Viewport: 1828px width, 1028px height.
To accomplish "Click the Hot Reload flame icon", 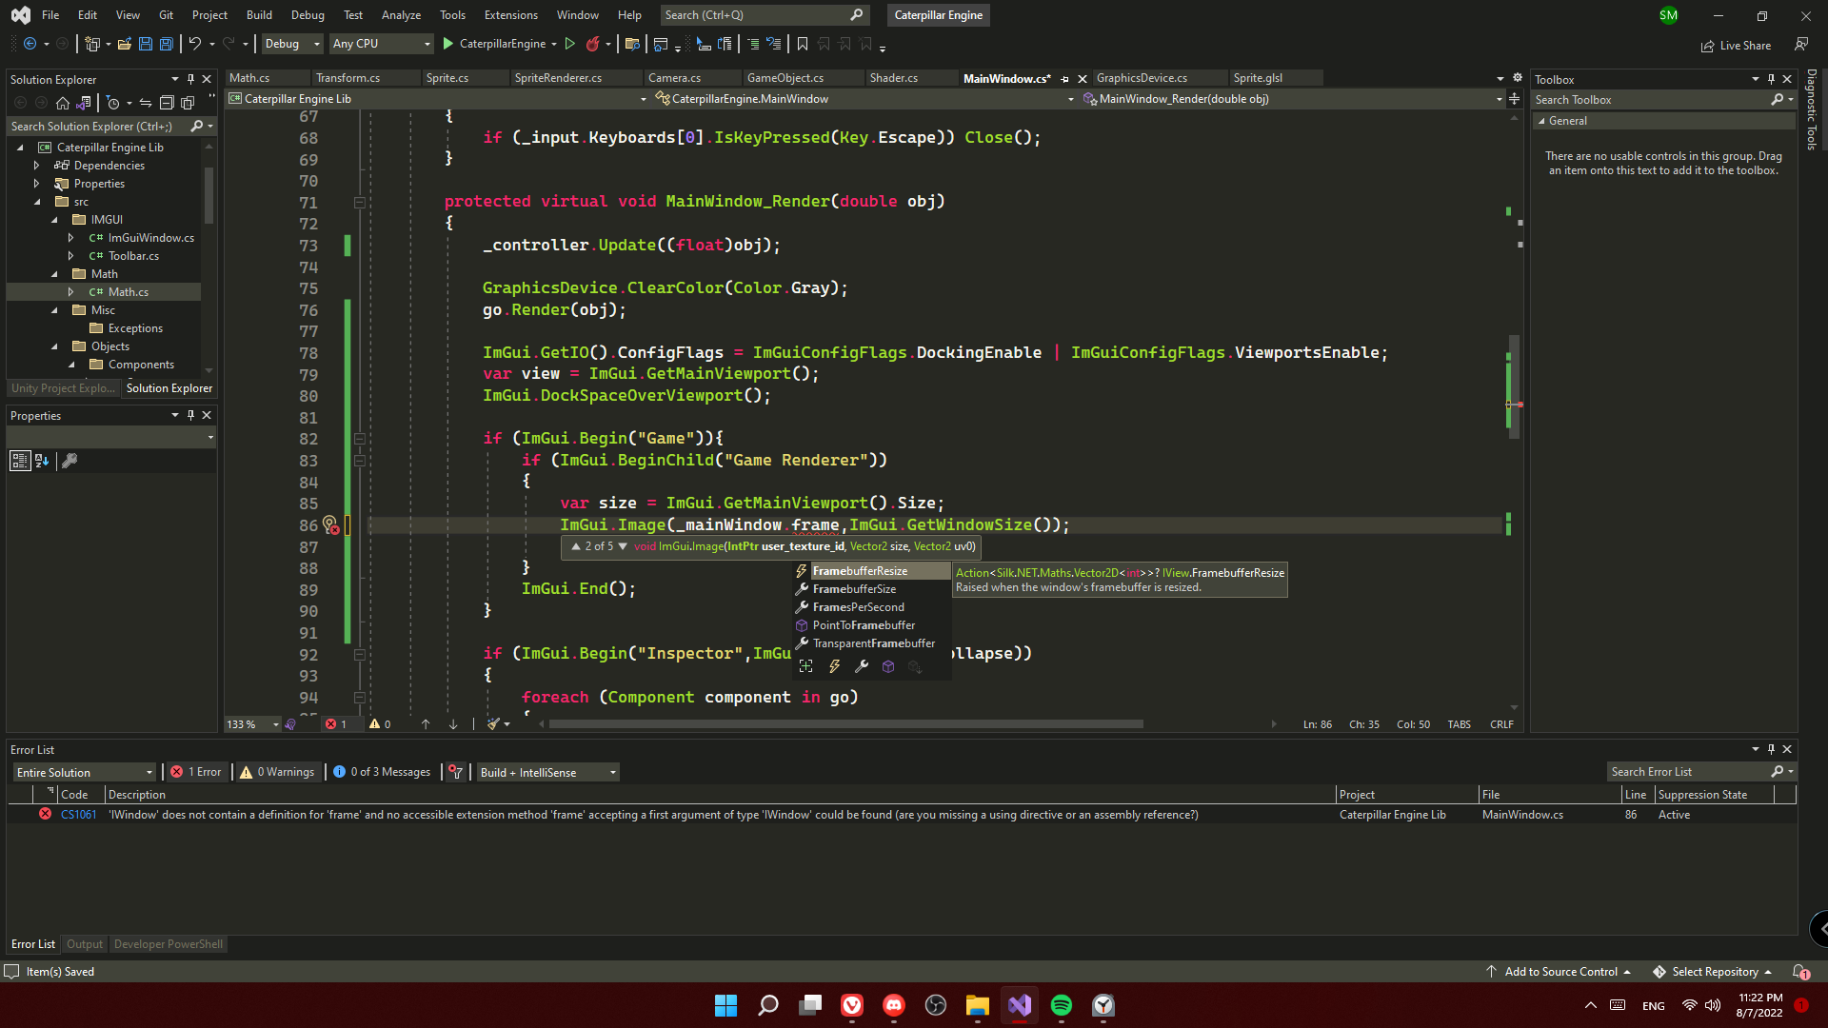I will click(x=592, y=44).
